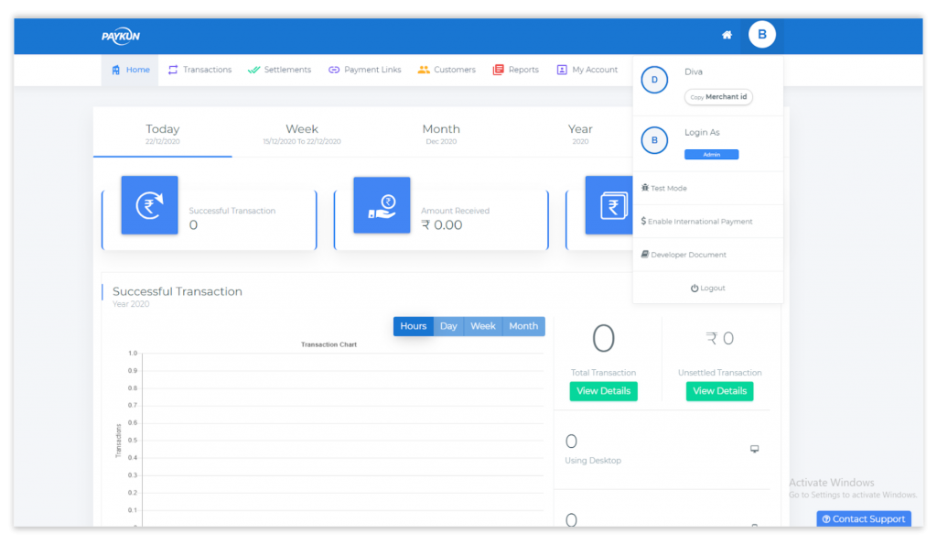Select the Day chart filter
Viewport: 937px width, 545px height.
(448, 326)
